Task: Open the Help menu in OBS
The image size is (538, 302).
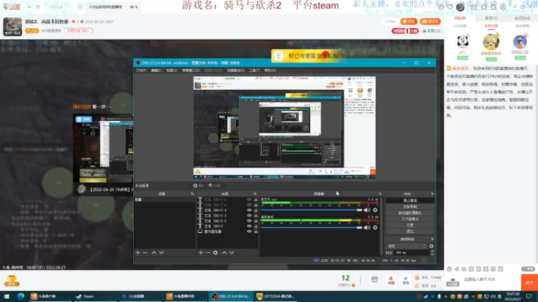Action: (x=270, y=70)
